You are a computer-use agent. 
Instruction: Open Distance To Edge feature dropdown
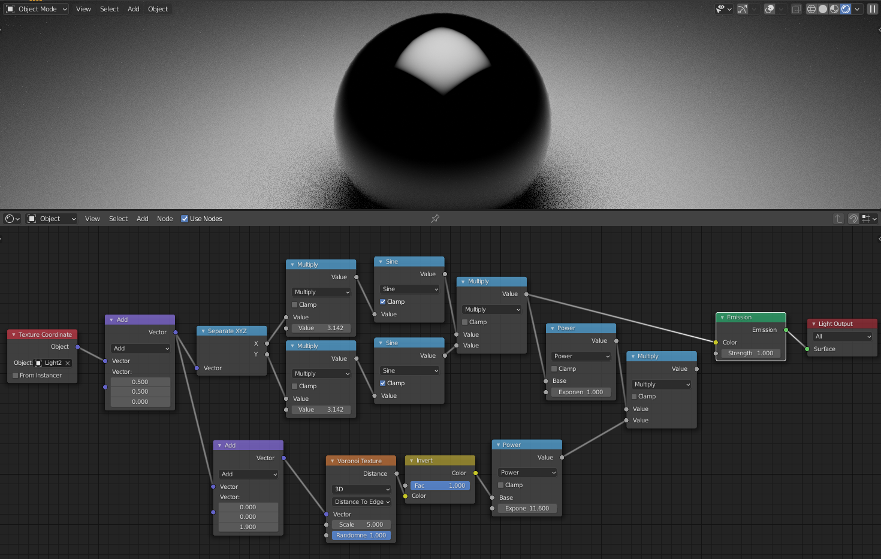click(x=361, y=502)
